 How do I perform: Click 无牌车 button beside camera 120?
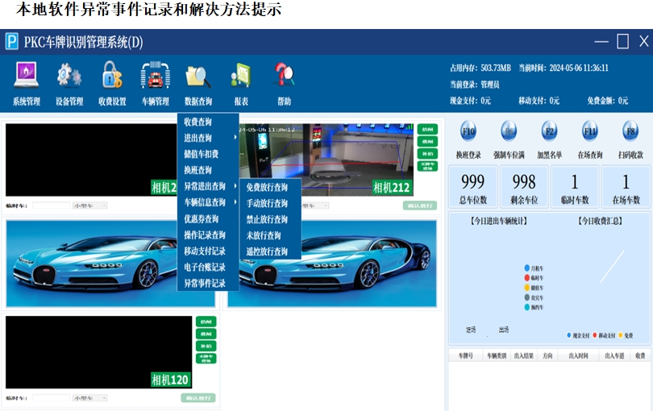tap(206, 359)
